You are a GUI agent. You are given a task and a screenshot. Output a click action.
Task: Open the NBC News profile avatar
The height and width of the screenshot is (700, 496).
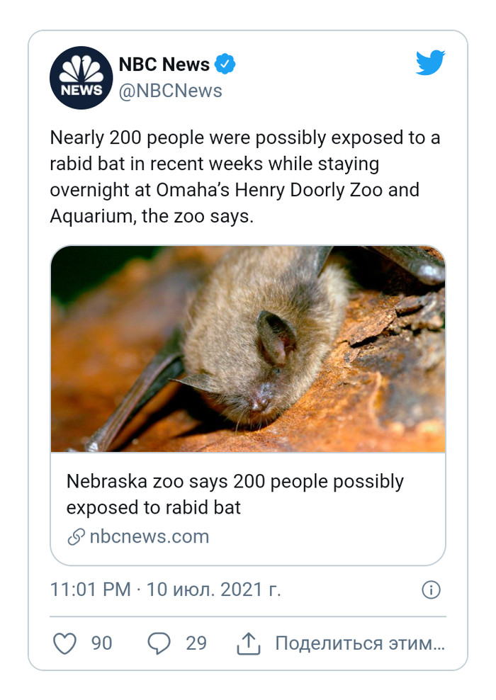tap(81, 78)
